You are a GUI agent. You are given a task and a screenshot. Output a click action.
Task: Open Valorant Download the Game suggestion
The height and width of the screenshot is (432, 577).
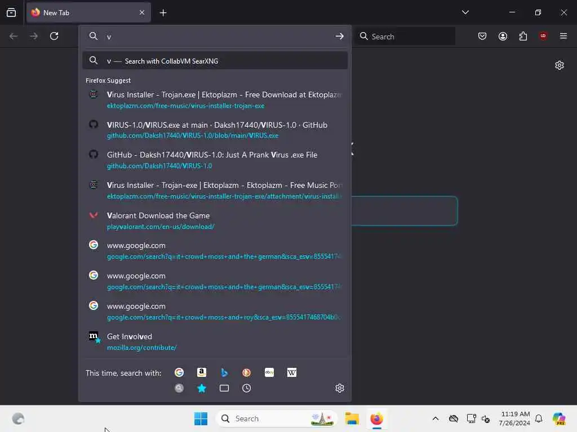[215, 220]
